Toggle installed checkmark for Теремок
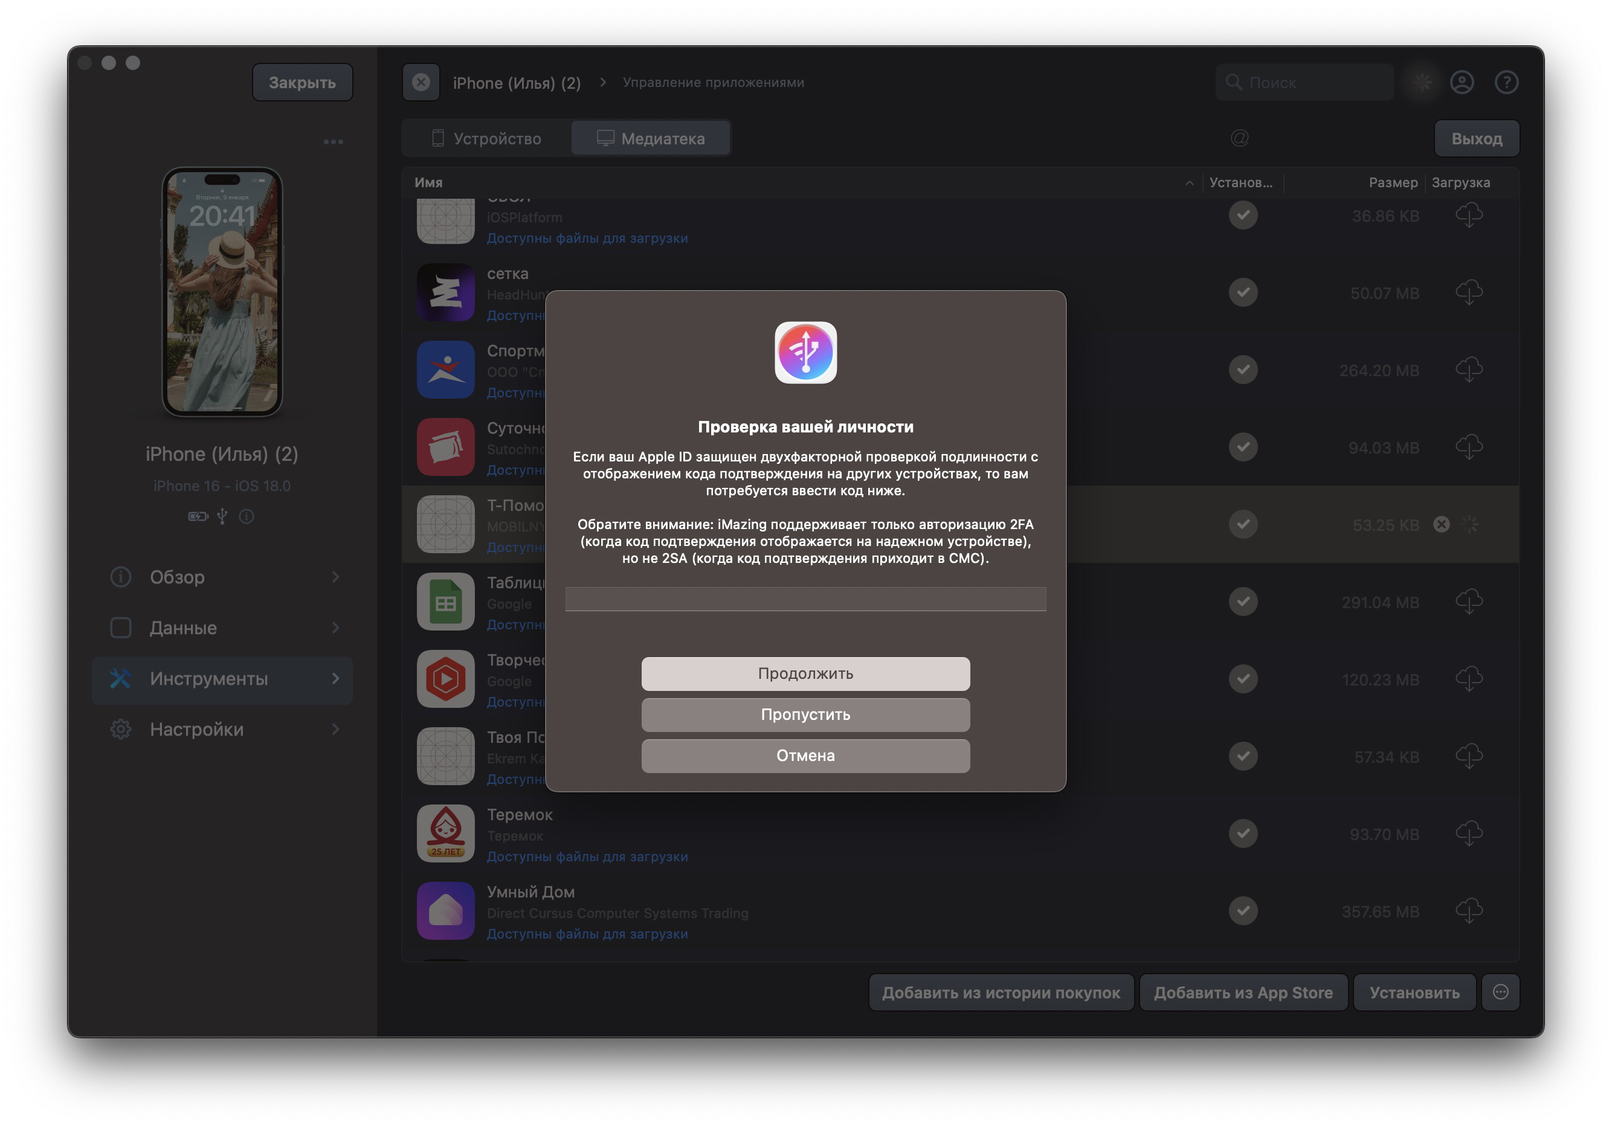 tap(1243, 833)
